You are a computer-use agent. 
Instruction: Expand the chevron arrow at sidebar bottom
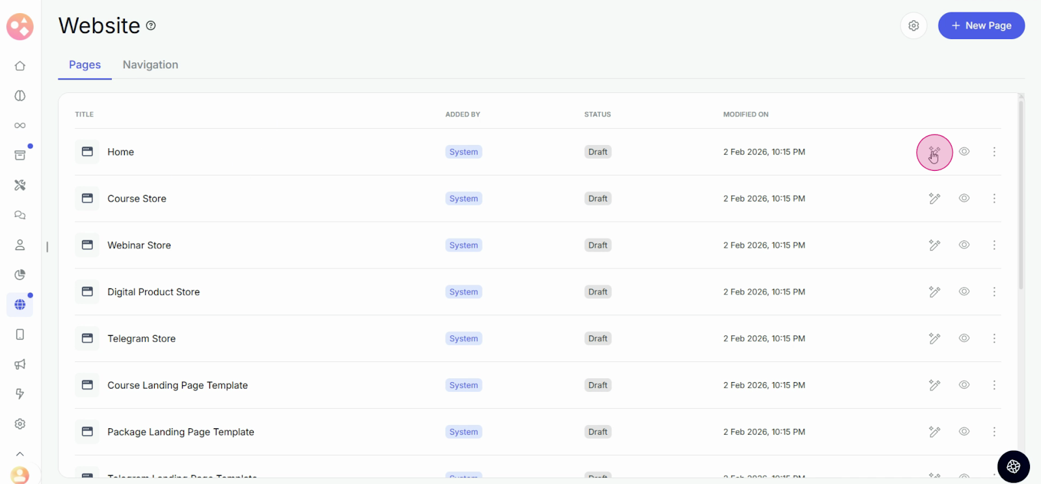click(x=20, y=454)
